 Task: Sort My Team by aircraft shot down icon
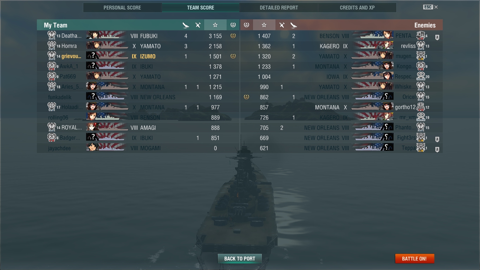click(x=198, y=25)
